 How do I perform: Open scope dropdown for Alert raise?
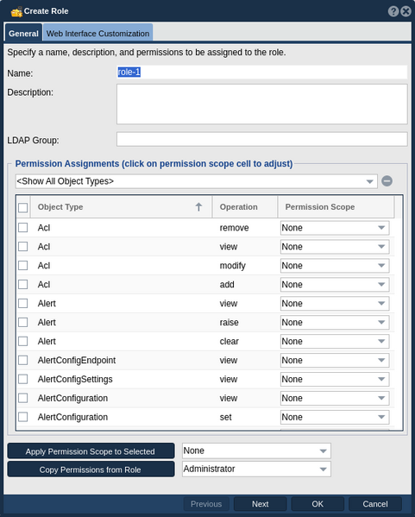coord(335,323)
